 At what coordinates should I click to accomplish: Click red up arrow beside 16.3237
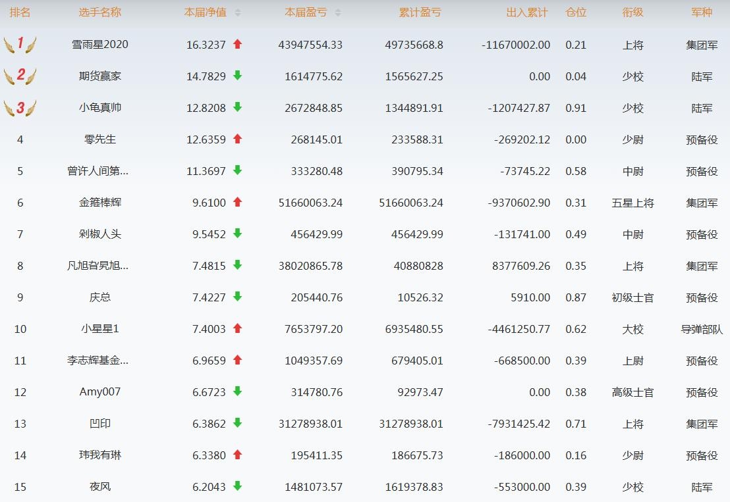coord(238,44)
